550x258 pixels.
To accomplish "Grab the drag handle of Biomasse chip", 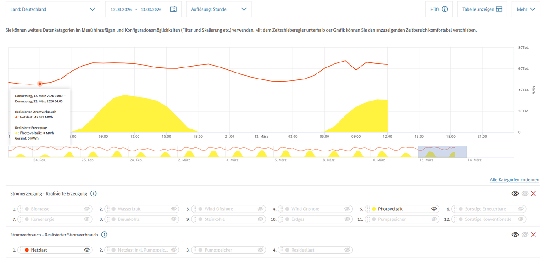I will pyautogui.click(x=22, y=209).
